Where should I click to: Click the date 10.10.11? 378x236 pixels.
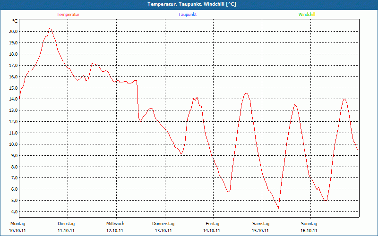pyautogui.click(x=17, y=231)
